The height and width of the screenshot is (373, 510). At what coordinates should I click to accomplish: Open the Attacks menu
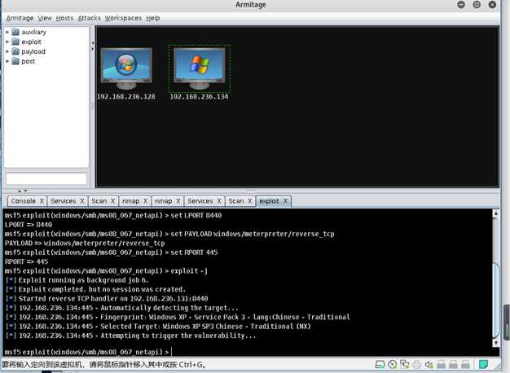89,18
